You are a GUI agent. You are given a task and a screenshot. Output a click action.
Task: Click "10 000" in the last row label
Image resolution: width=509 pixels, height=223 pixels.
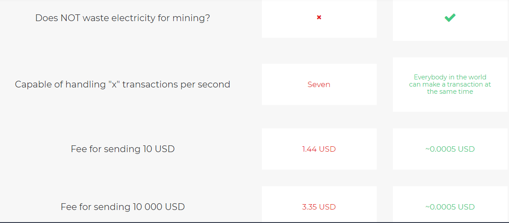click(x=147, y=207)
